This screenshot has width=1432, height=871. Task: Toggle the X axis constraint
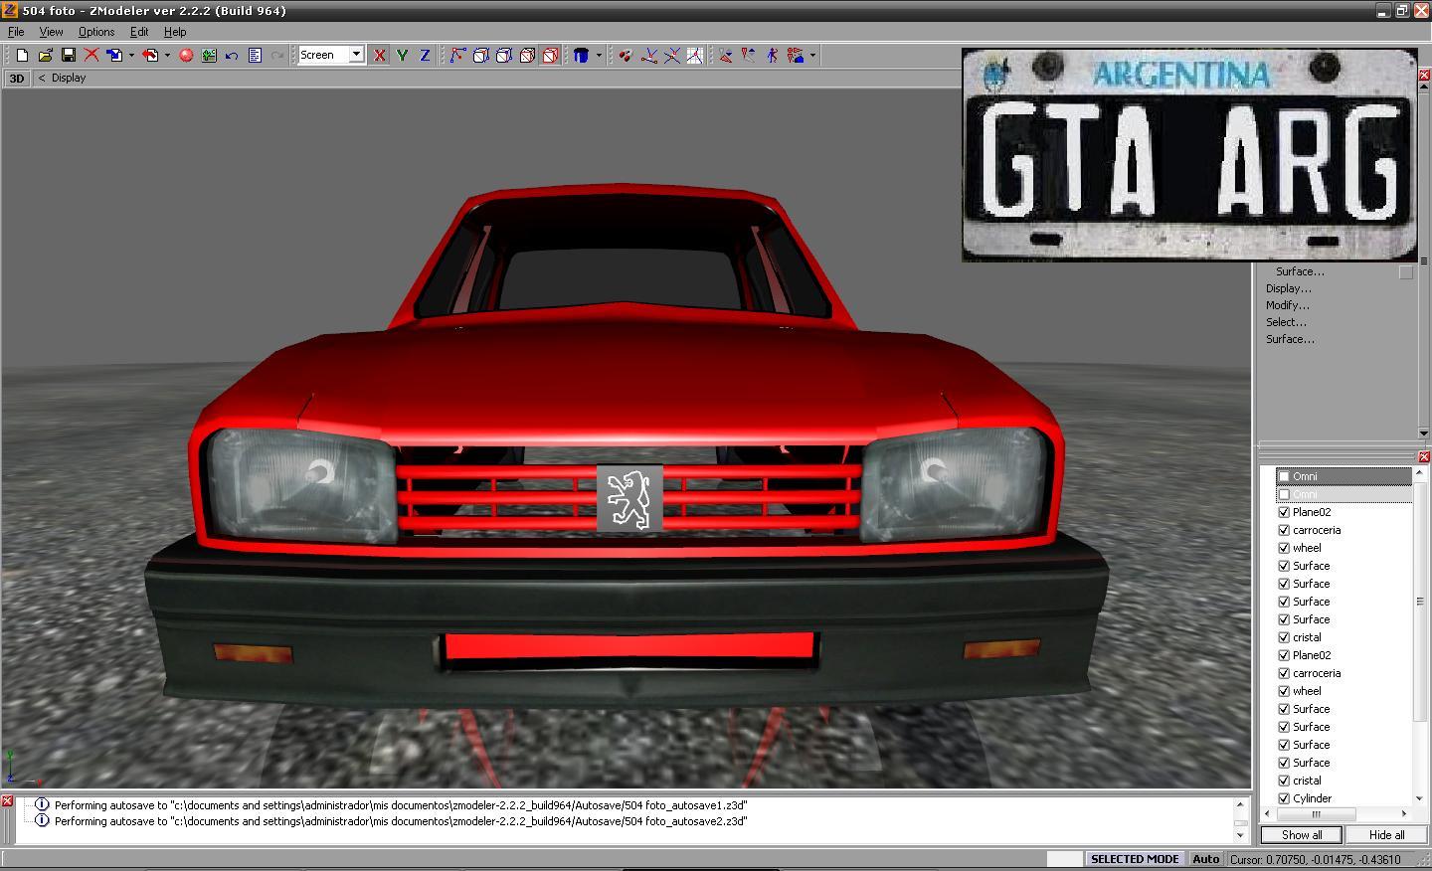tap(380, 56)
